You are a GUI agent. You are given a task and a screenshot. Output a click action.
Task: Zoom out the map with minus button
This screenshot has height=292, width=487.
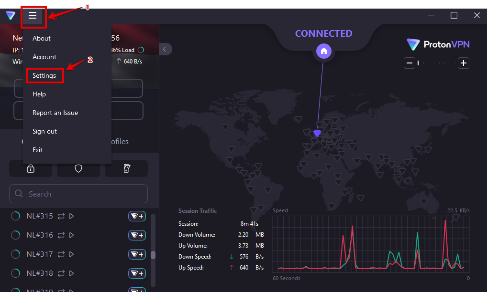(409, 63)
